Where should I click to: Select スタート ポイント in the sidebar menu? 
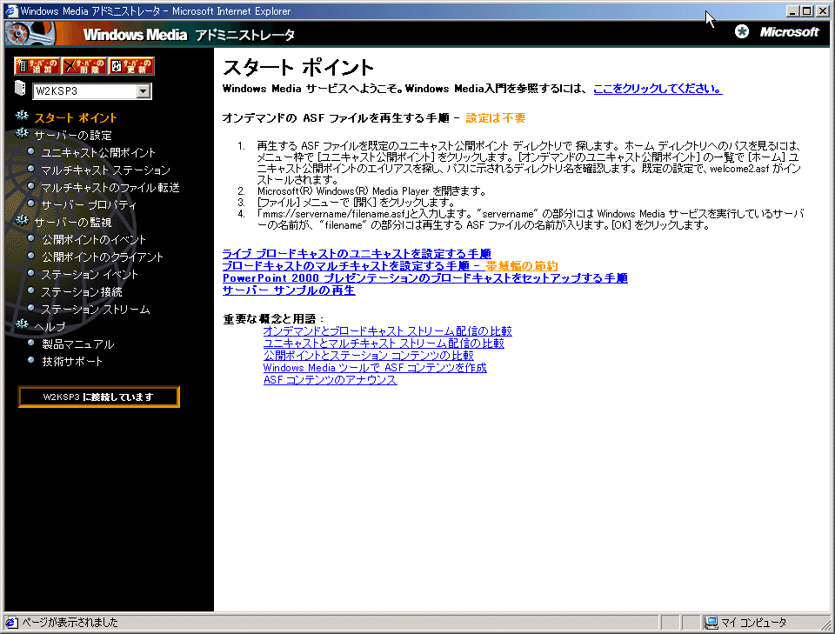coord(76,117)
